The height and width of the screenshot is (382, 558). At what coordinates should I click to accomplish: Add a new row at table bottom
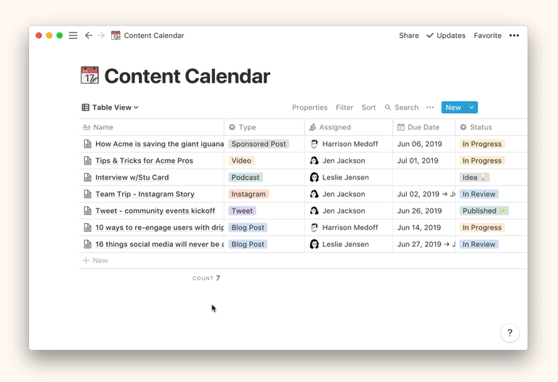tap(95, 260)
